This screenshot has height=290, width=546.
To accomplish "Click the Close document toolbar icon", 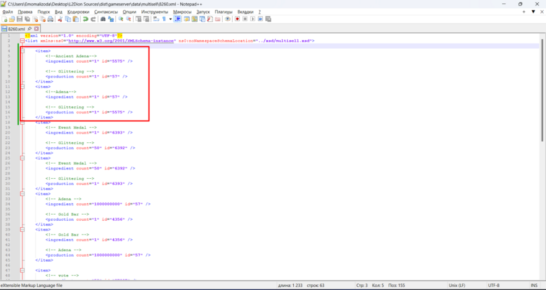I will tap(35, 19).
